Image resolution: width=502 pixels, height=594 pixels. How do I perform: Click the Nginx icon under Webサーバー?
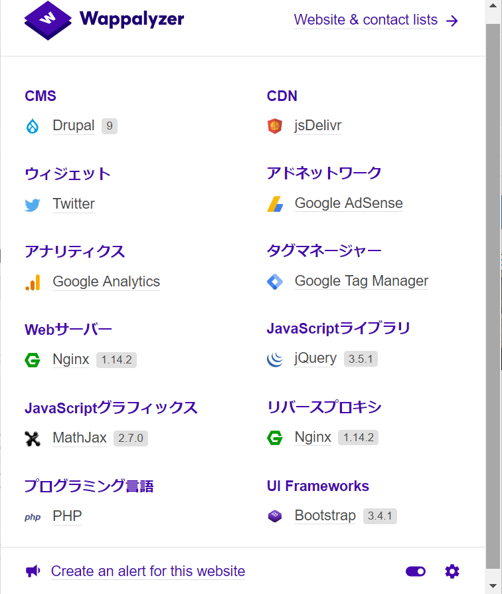coord(33,360)
